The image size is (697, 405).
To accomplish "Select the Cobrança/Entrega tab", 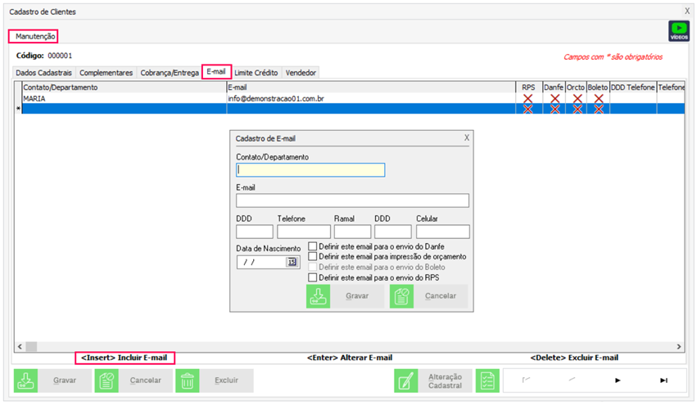I will click(x=170, y=73).
